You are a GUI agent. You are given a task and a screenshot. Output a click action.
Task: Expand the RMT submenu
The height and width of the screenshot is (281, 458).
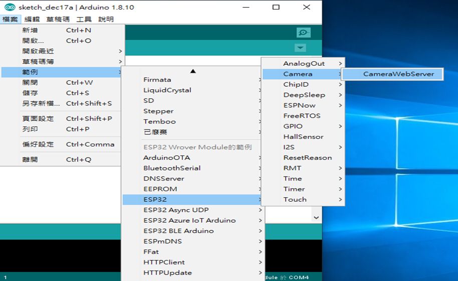[x=303, y=169]
